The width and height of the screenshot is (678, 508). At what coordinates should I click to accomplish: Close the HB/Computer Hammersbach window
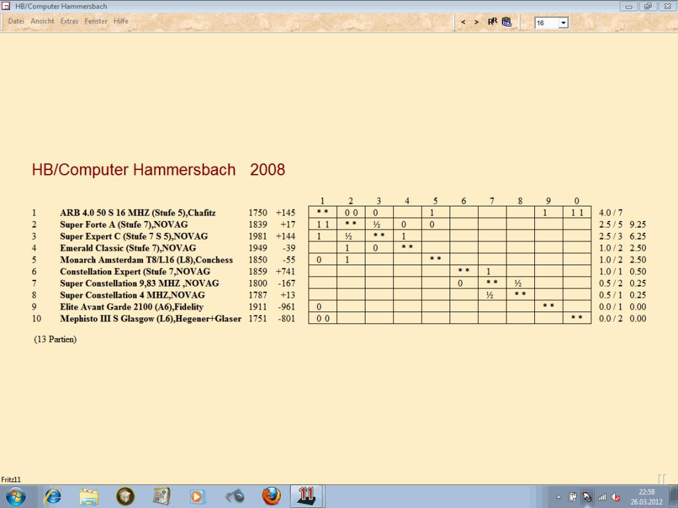click(x=667, y=6)
